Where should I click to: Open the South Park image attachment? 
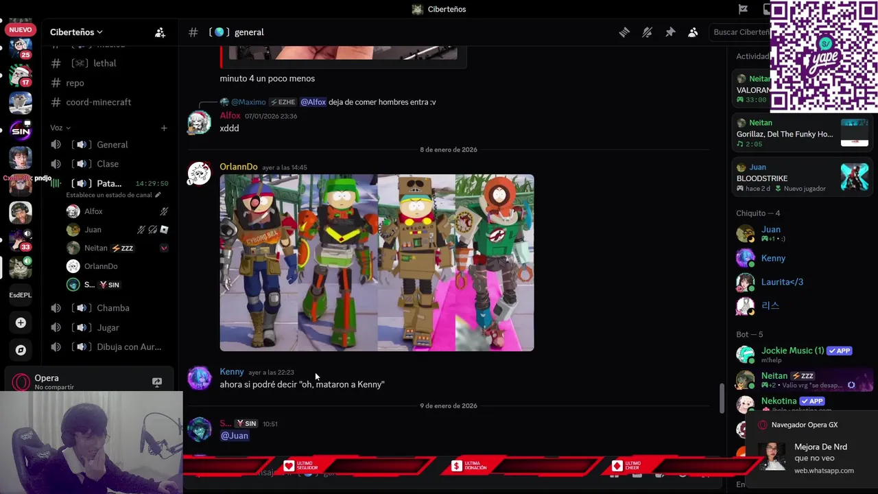(x=377, y=263)
